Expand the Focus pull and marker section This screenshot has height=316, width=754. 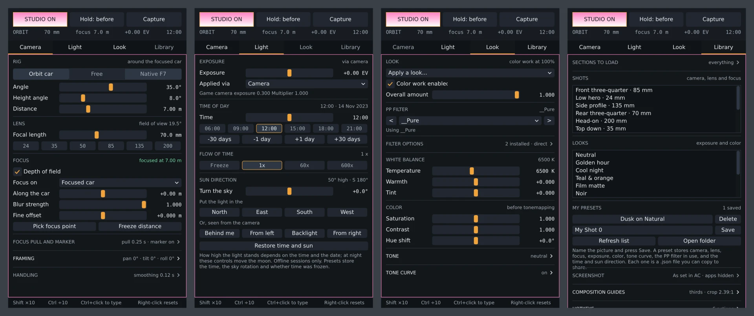point(97,242)
